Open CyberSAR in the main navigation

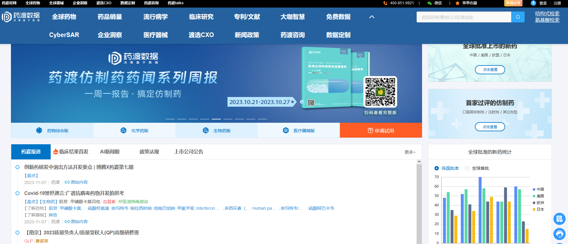click(64, 35)
